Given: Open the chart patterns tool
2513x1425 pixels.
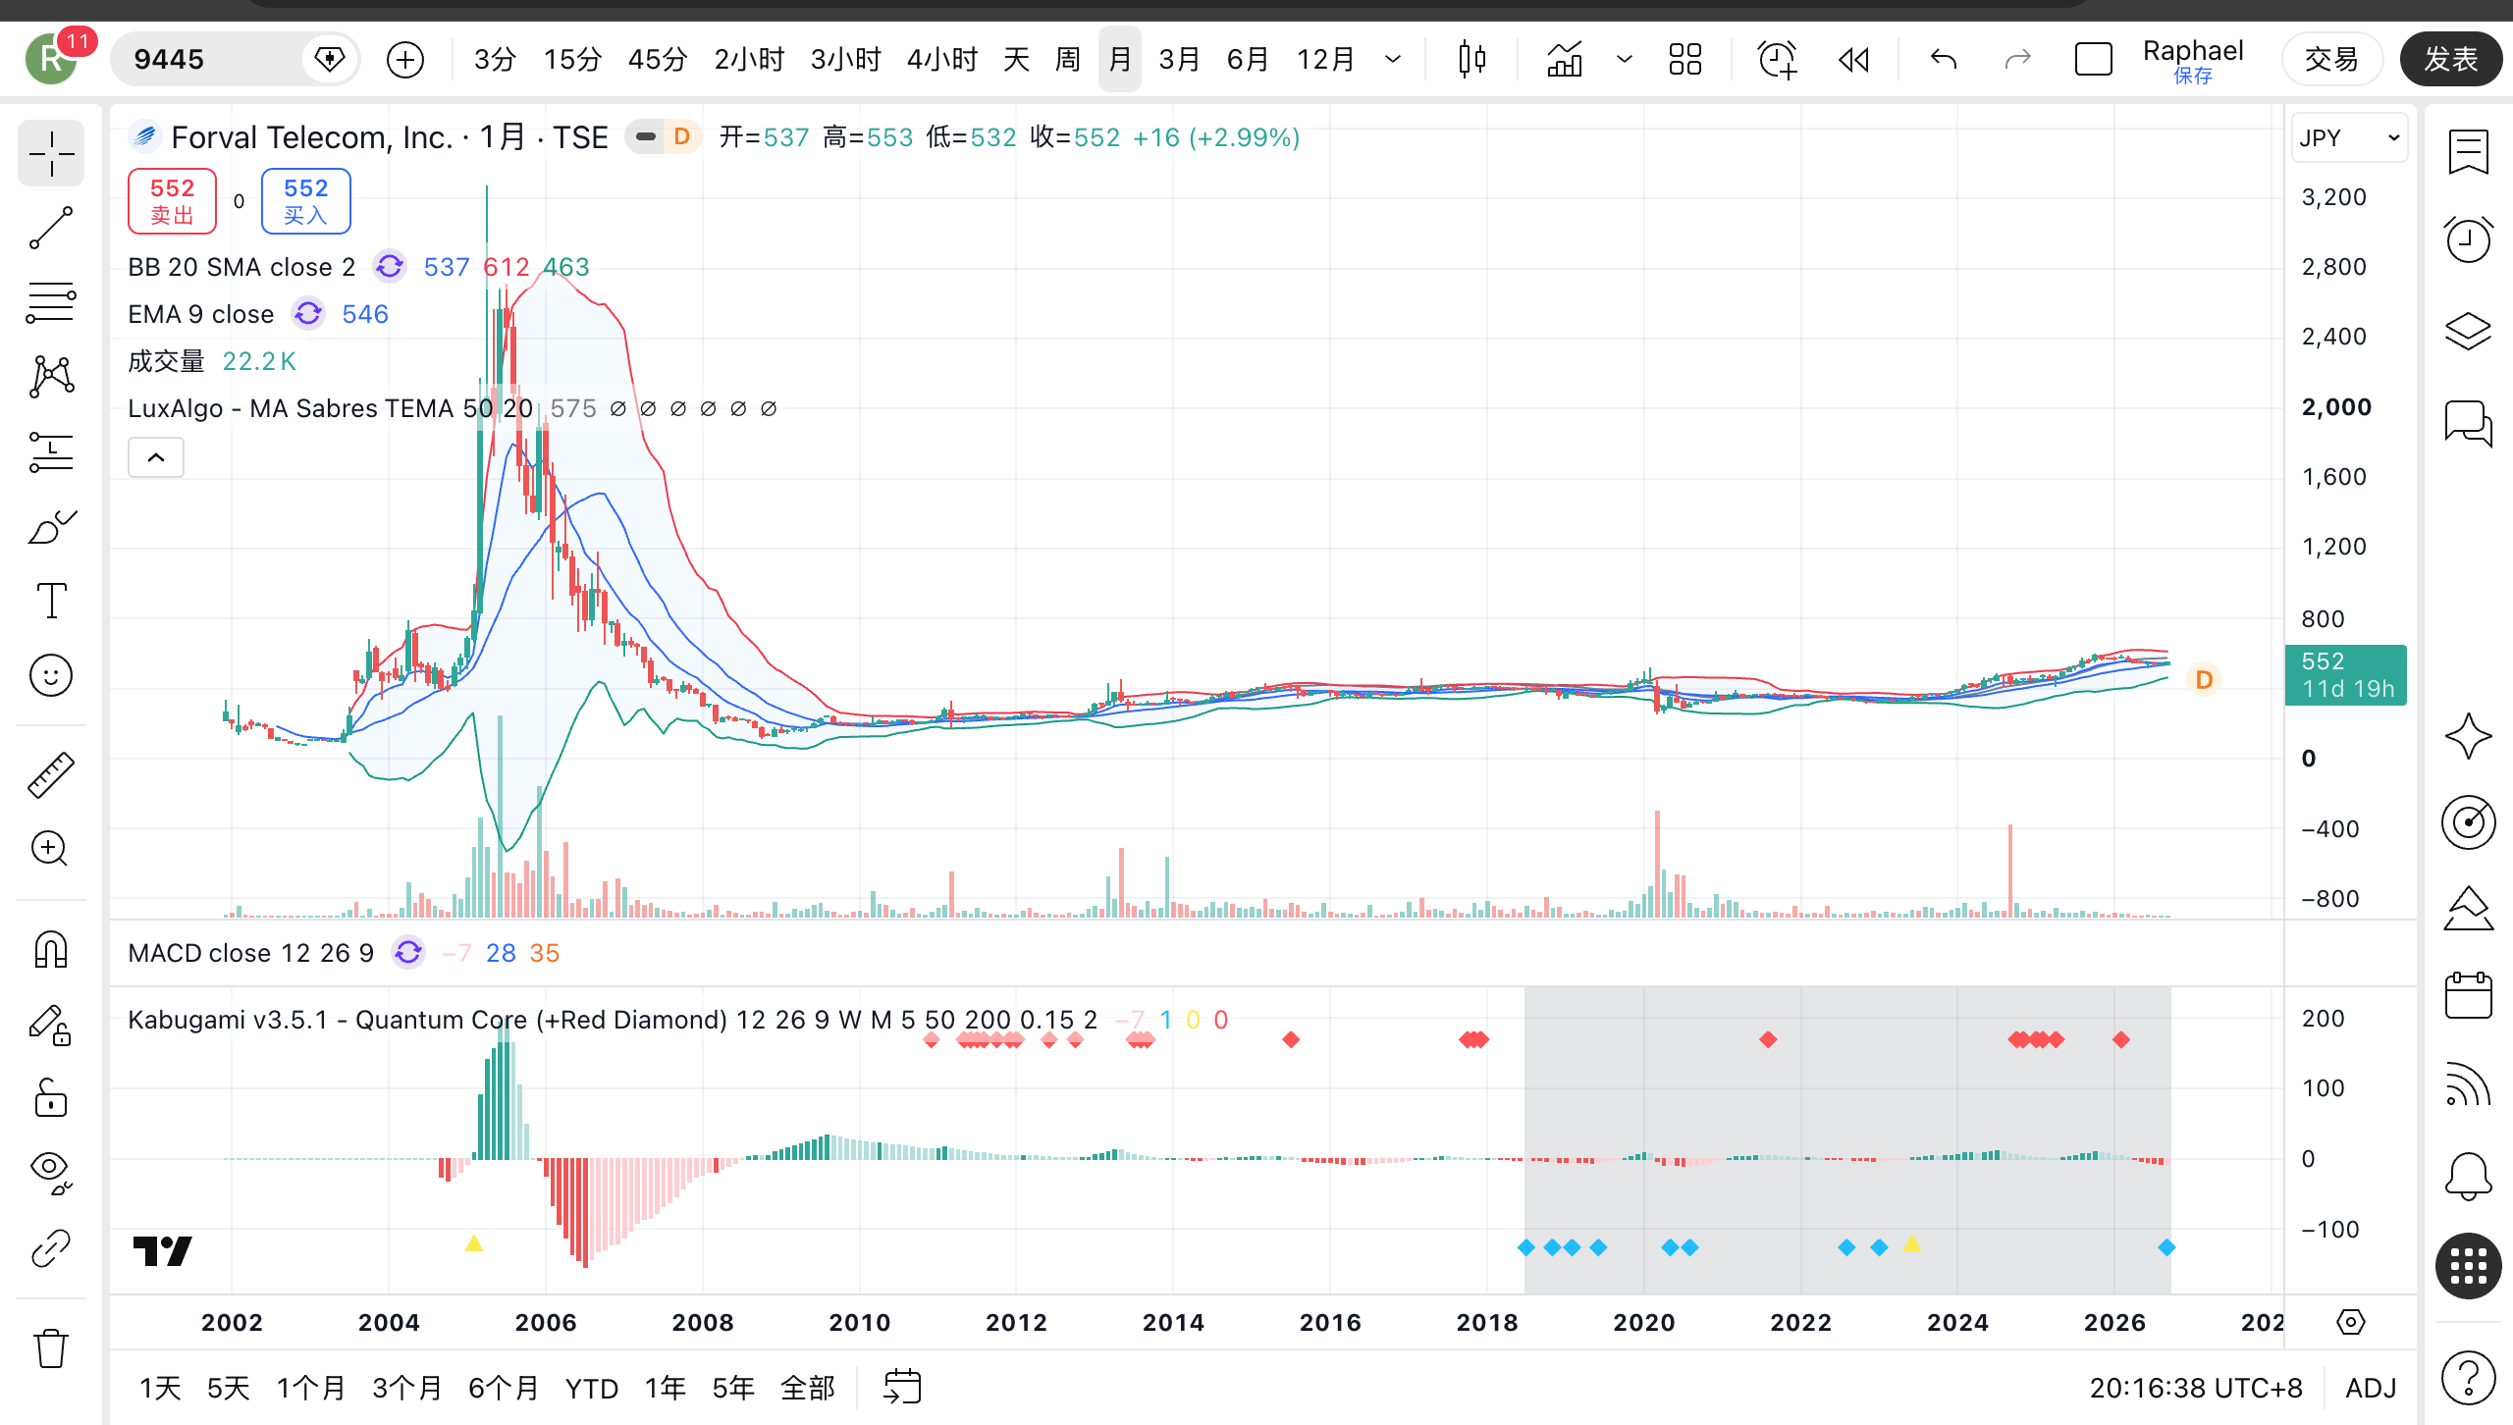Looking at the screenshot, I should 51,377.
